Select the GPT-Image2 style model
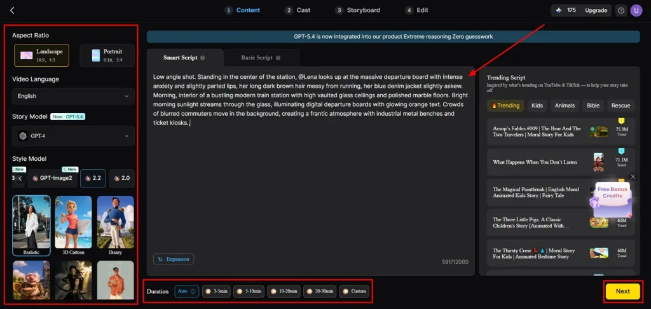This screenshot has width=651, height=309. pyautogui.click(x=52, y=178)
